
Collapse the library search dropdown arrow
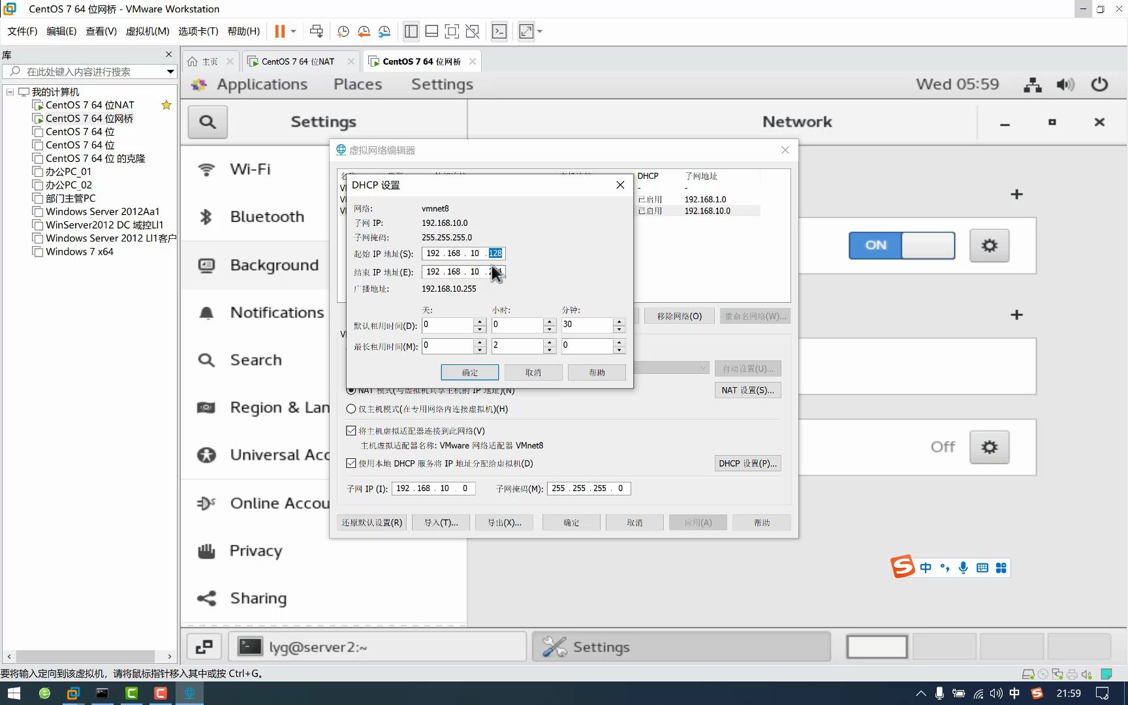tap(170, 72)
